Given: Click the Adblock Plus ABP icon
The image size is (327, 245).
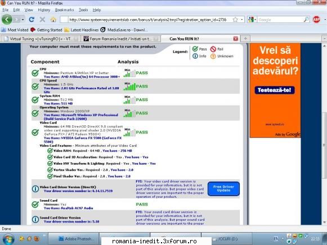Looking at the screenshot, I should 316,20.
